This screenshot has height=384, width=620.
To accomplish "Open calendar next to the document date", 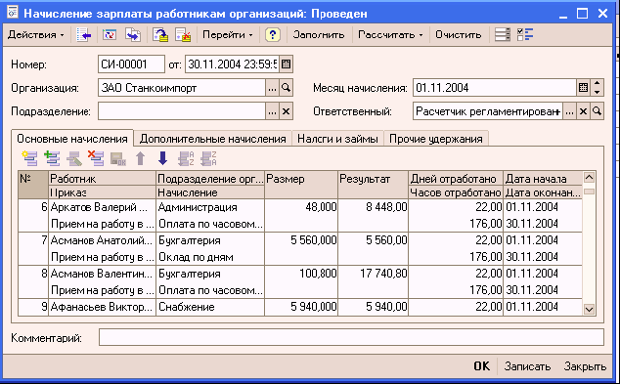I will click(286, 64).
